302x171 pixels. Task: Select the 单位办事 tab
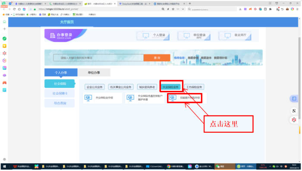(x=94, y=72)
